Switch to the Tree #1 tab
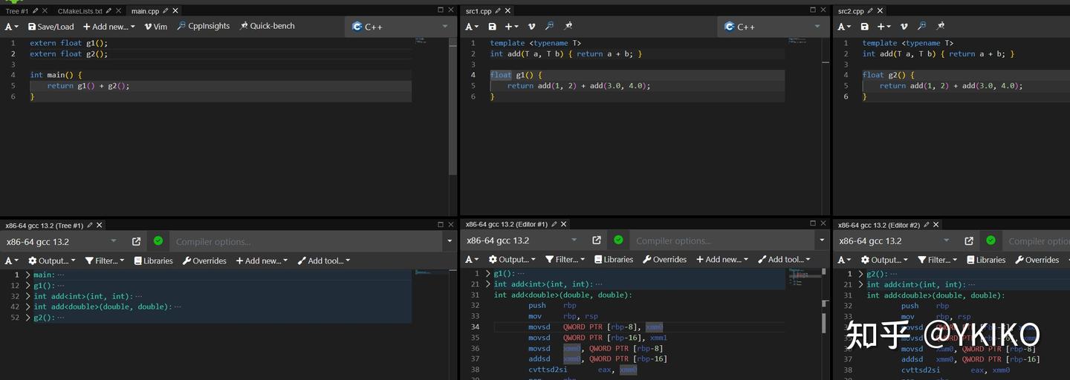1070x380 pixels. point(17,11)
